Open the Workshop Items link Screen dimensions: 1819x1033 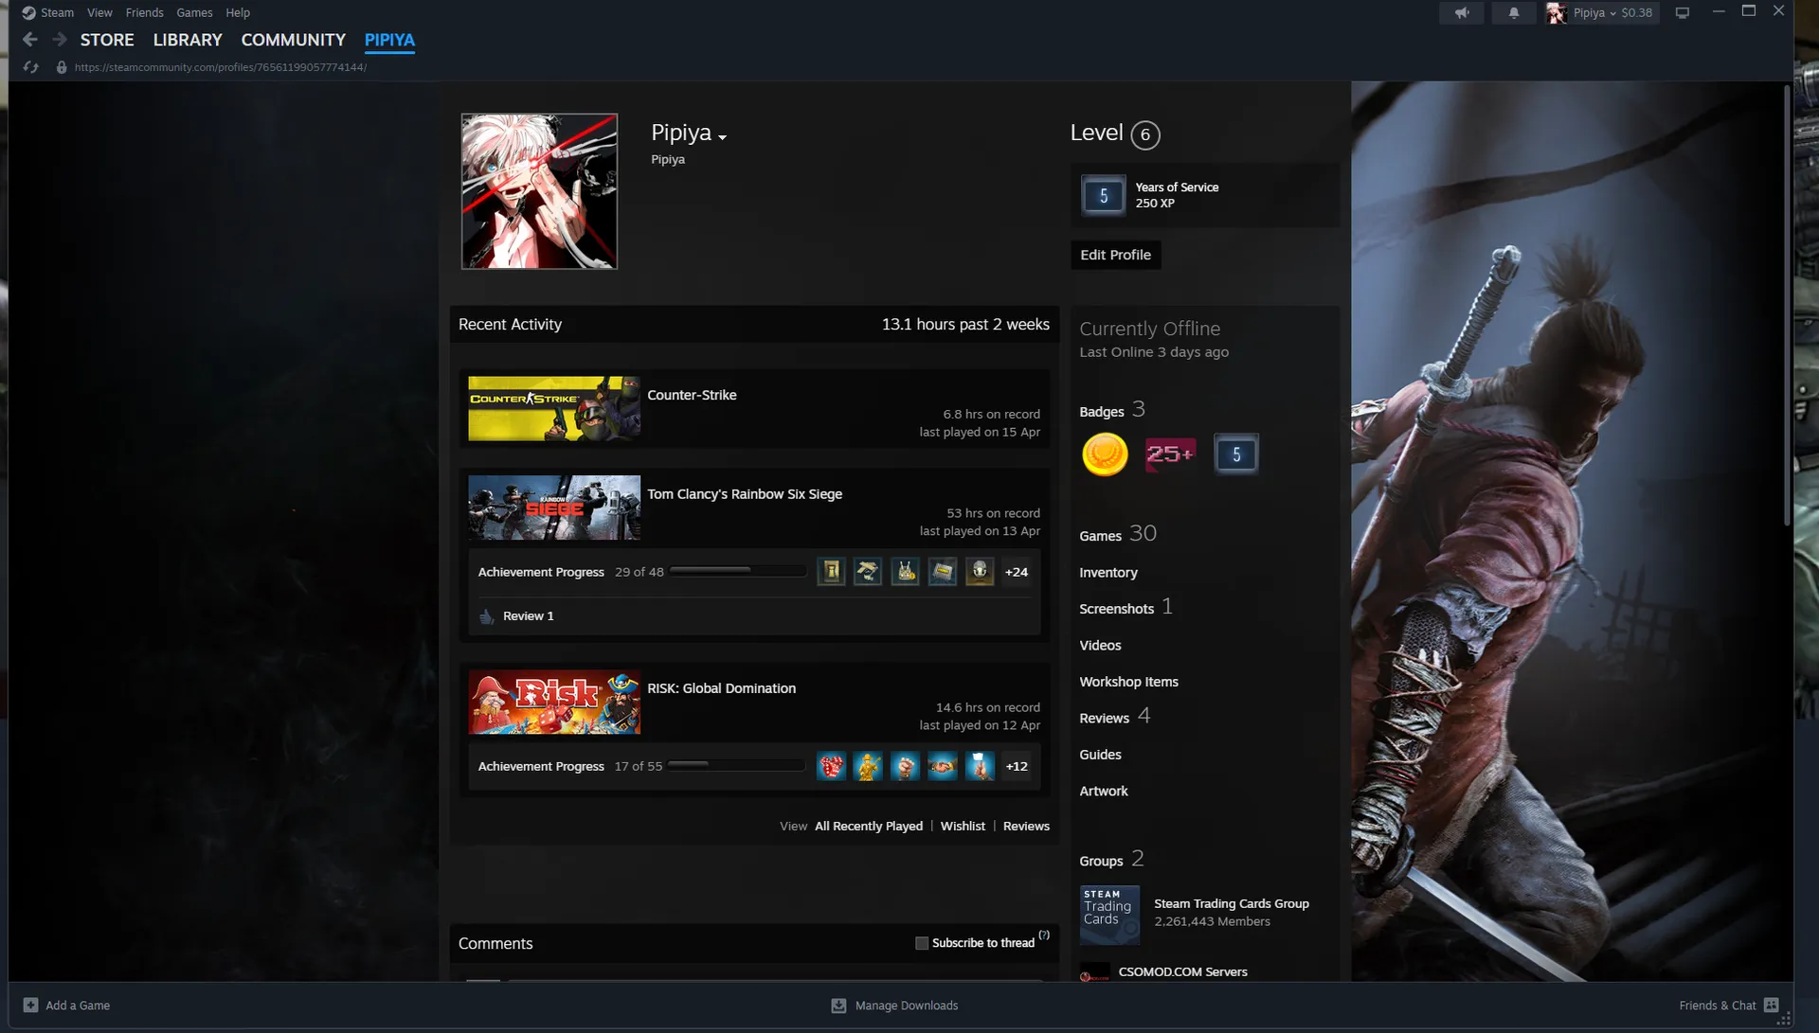(x=1128, y=682)
